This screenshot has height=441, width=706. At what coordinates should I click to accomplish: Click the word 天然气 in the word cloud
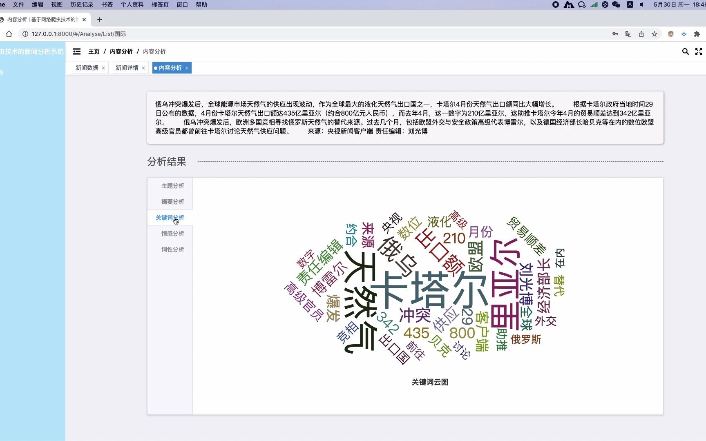(361, 302)
